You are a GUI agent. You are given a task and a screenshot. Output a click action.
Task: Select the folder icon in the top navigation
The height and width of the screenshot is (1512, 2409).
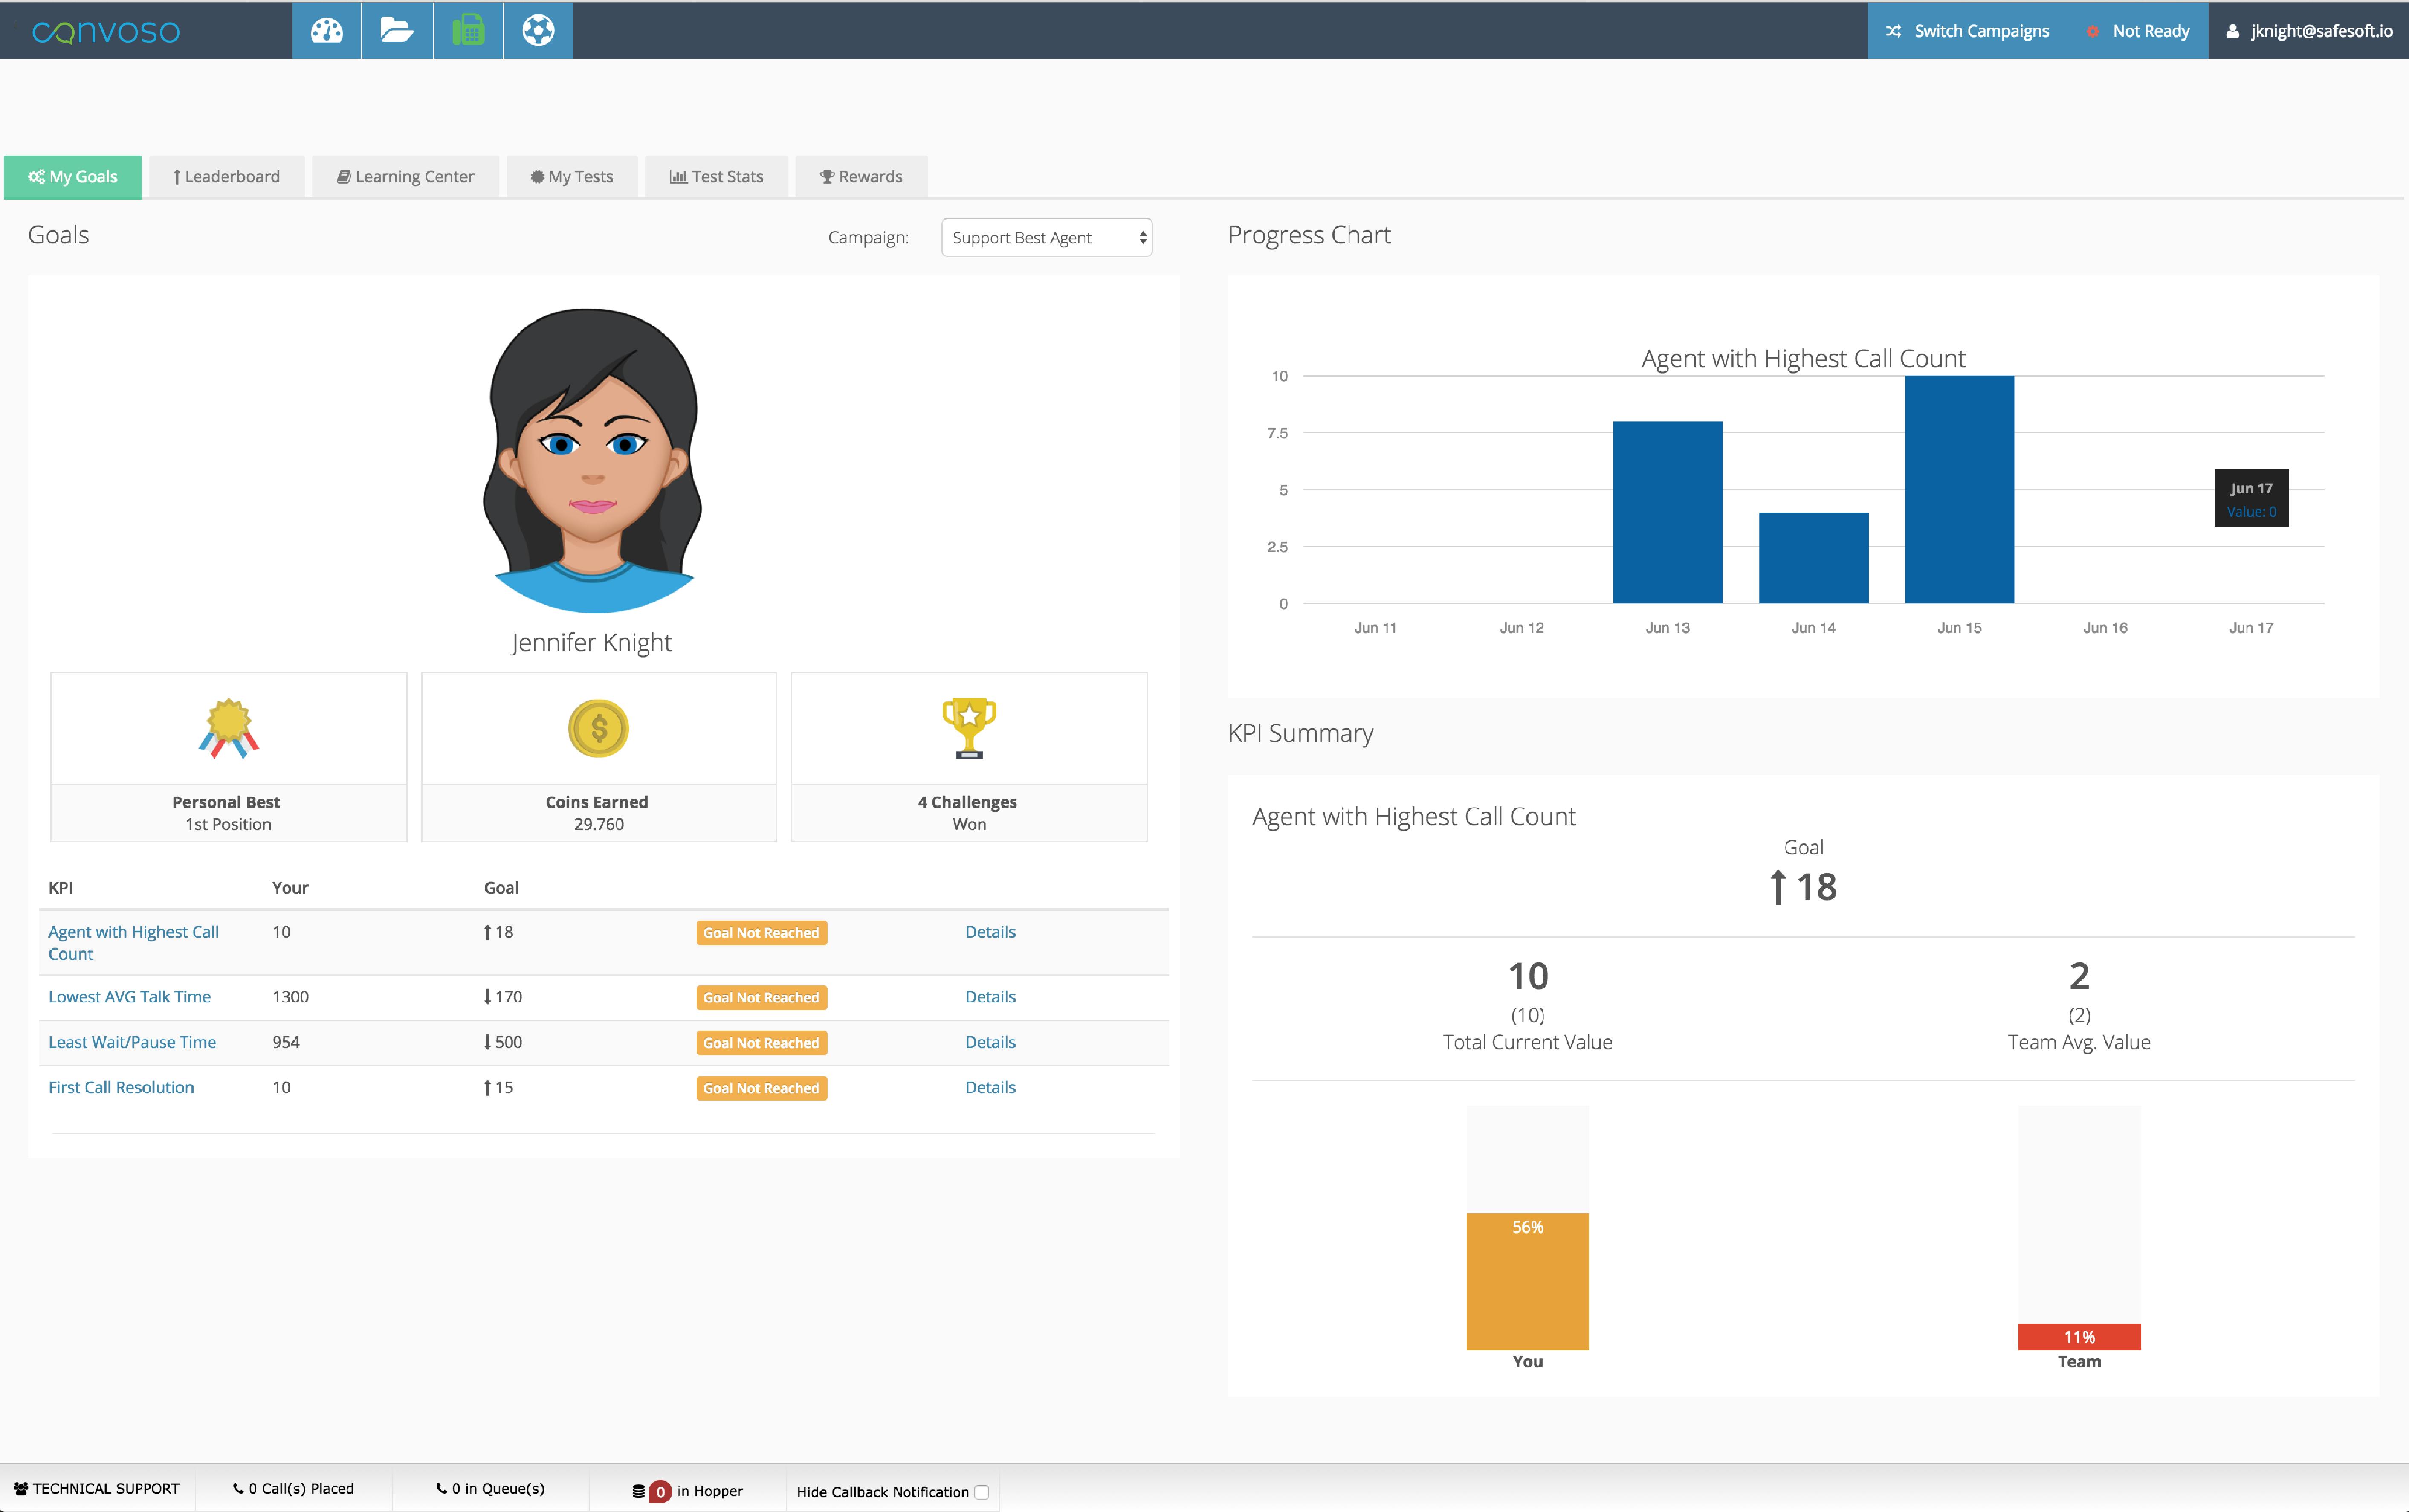click(x=397, y=30)
